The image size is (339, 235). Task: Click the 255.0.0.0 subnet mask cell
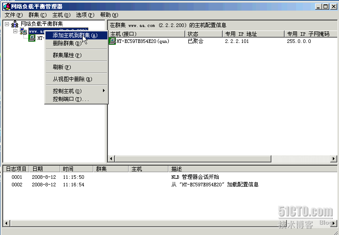(299, 41)
